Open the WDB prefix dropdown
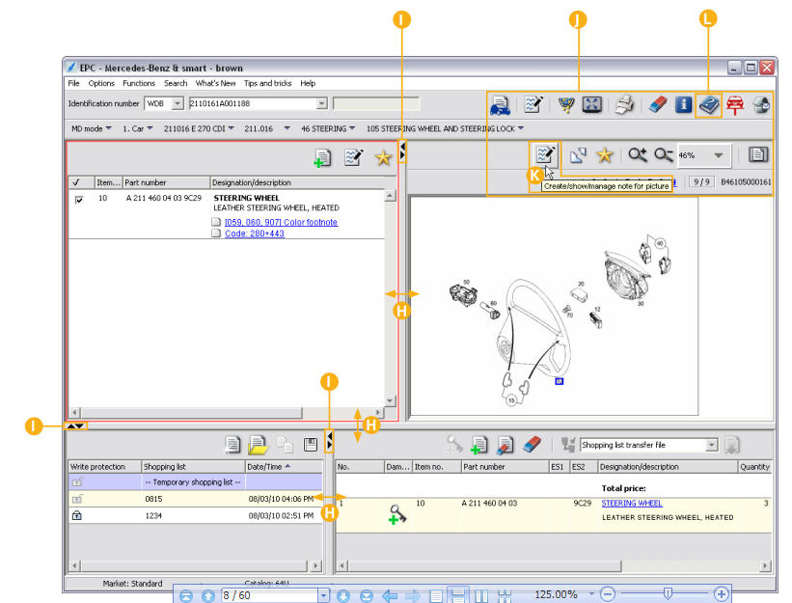 click(x=178, y=103)
